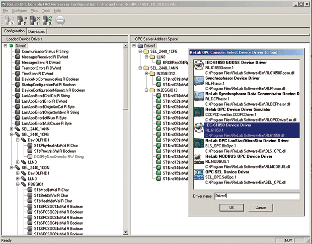This screenshot has height=244, width=312.
Task: Switch to the Dashboard tab
Action: click(37, 31)
